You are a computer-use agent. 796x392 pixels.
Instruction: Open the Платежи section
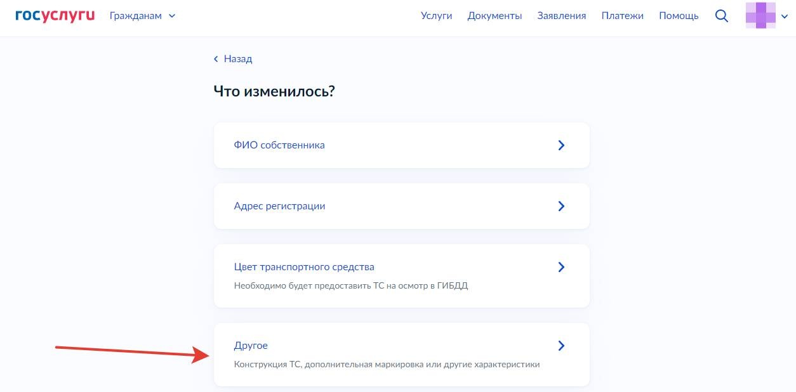(x=623, y=15)
